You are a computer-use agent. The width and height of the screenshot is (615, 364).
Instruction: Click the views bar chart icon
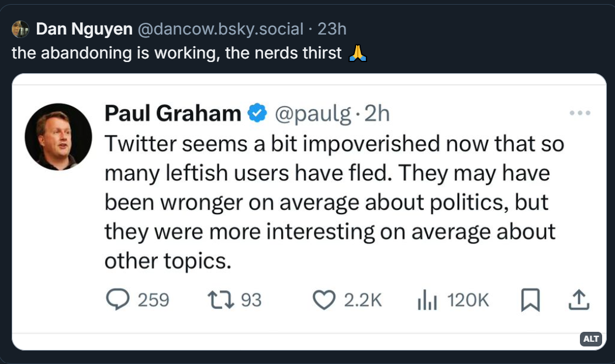pos(428,300)
